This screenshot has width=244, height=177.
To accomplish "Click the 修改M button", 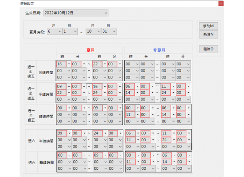I will click(208, 26).
